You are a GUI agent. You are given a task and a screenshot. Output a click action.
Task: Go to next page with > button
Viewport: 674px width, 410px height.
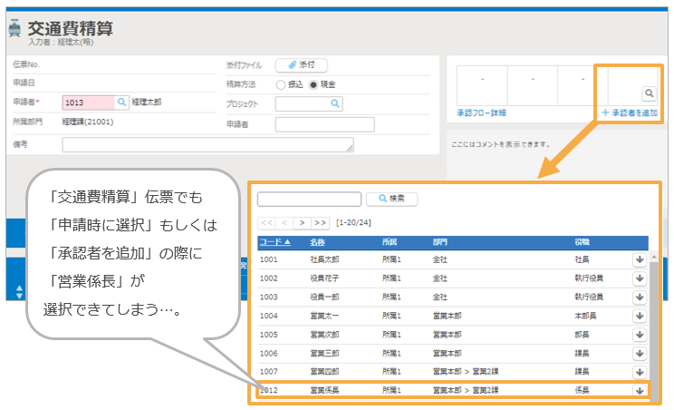pyautogui.click(x=301, y=222)
